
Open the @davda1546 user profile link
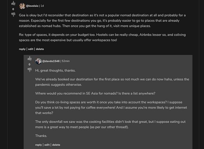pos(51,61)
